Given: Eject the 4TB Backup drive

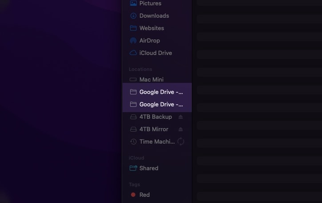Looking at the screenshot, I should pos(180,117).
